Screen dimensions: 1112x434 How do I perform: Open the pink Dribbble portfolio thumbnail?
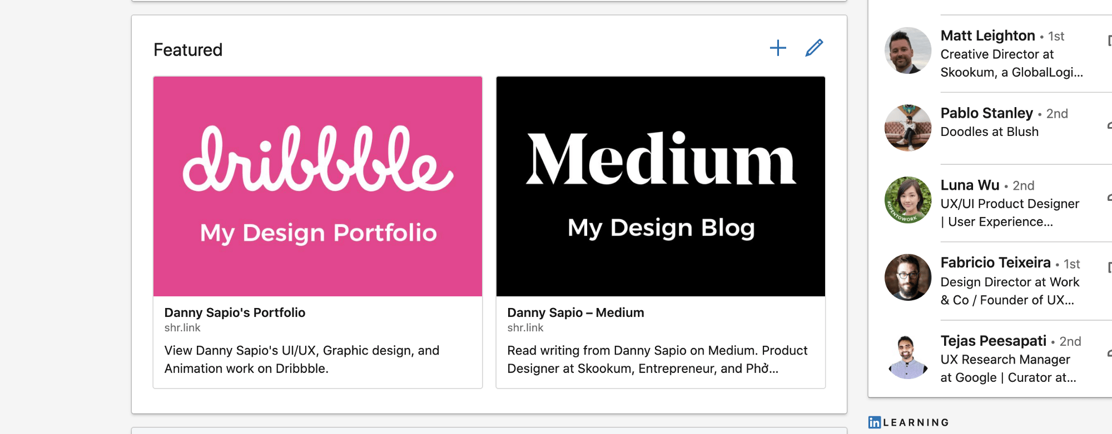[x=317, y=186]
